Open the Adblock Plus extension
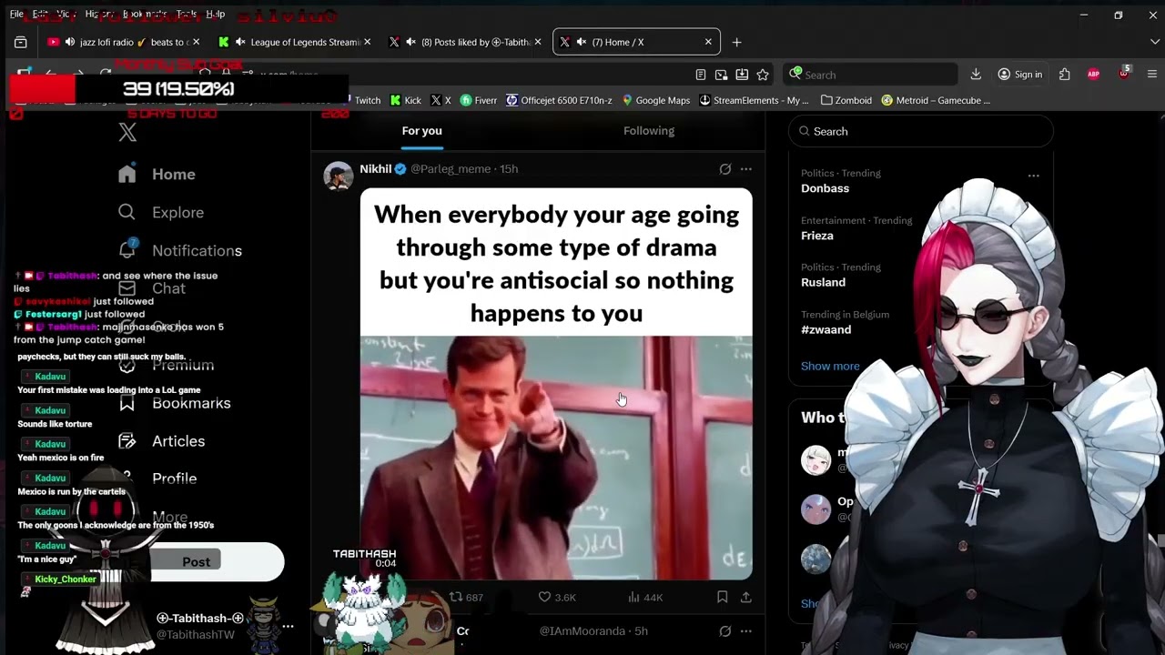Image resolution: width=1165 pixels, height=655 pixels. tap(1093, 75)
